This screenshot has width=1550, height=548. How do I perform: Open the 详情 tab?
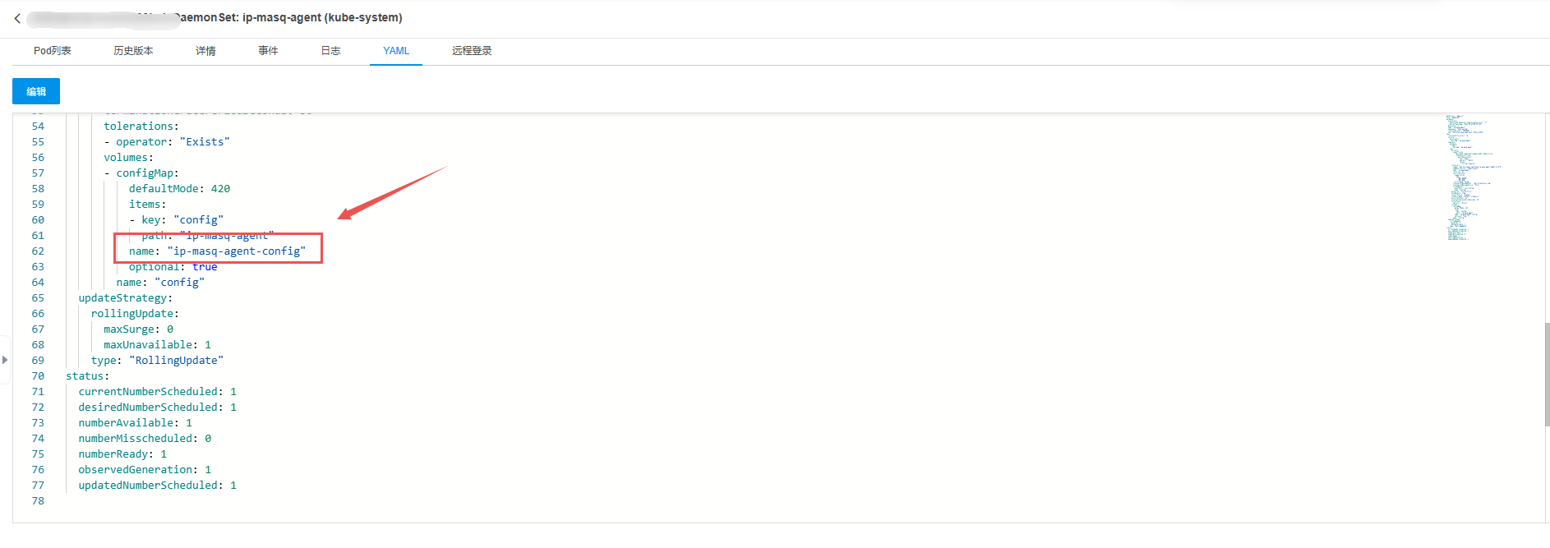point(205,51)
